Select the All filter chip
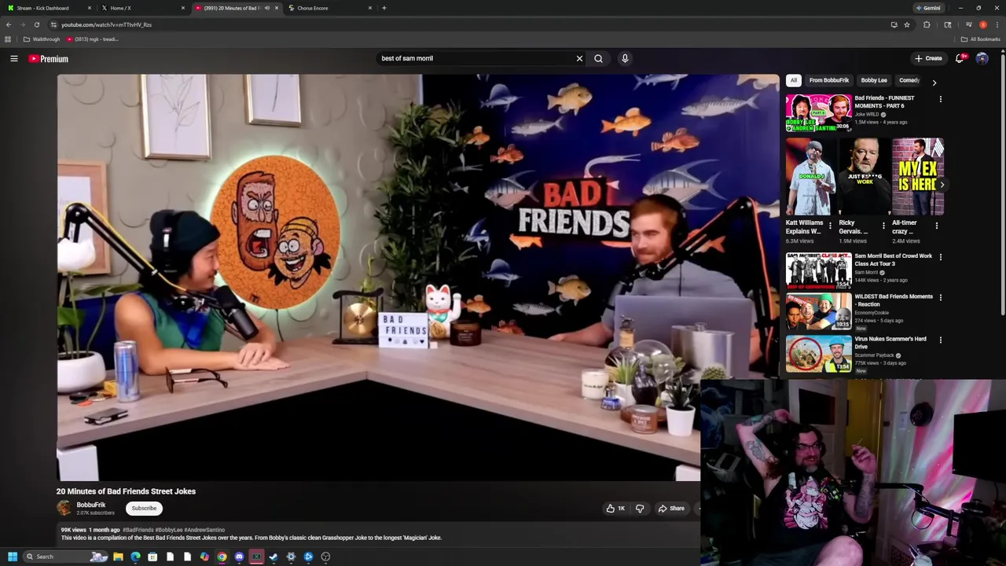1006x566 pixels. [x=794, y=80]
